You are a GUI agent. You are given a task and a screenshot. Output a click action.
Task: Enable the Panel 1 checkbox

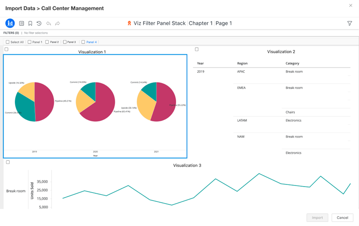coord(30,42)
